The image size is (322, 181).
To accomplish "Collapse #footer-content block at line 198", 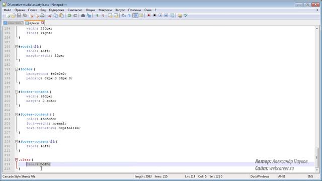I will pos(17,92).
